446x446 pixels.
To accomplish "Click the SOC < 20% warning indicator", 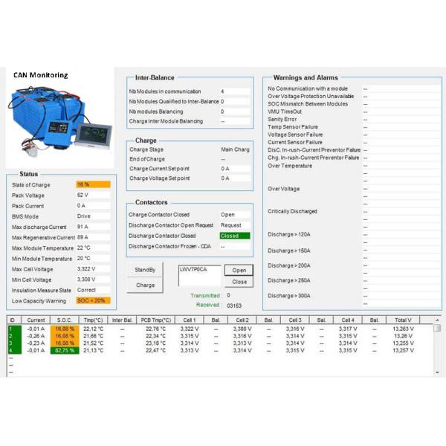I will [x=93, y=300].
